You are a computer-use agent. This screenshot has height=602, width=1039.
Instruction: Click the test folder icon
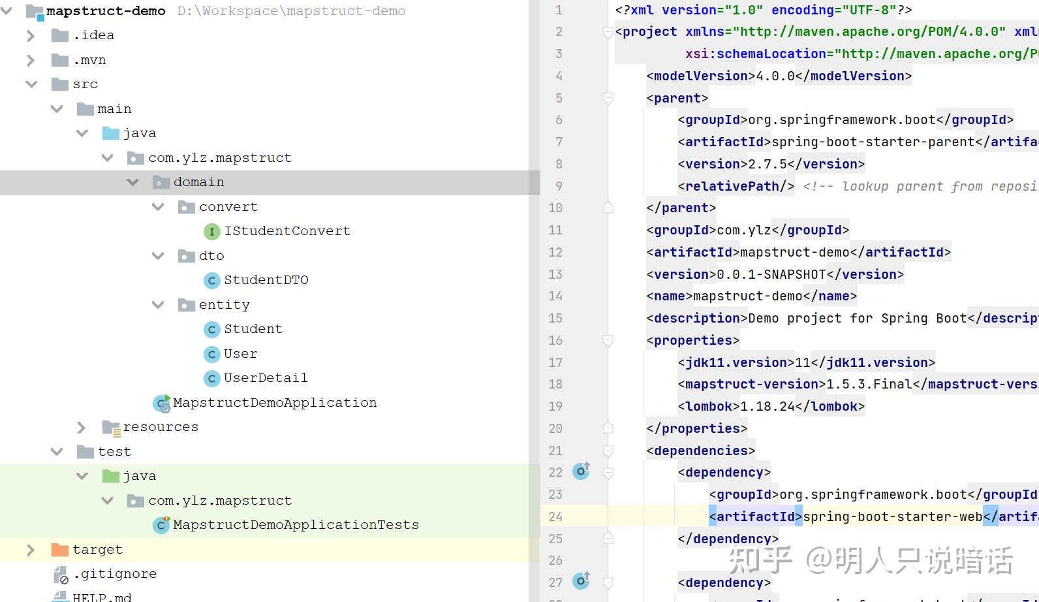[x=85, y=452]
